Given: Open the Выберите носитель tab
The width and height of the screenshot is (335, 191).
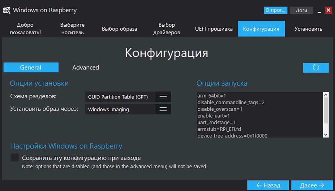Looking at the screenshot, I should (x=72, y=29).
